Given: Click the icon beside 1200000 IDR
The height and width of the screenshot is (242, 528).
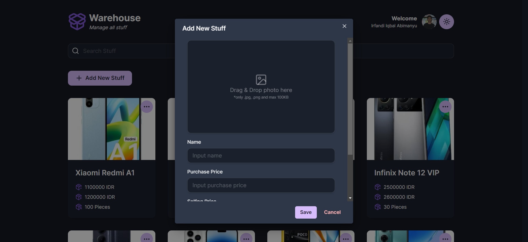Looking at the screenshot, I should click(79, 197).
